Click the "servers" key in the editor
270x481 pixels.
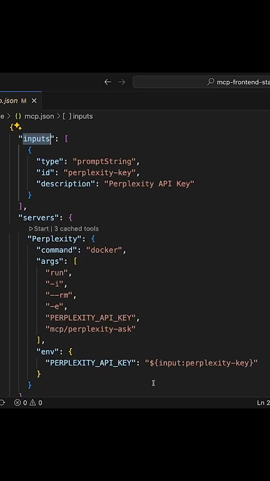coord(38,218)
